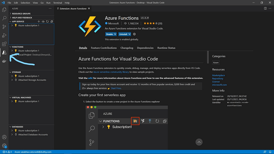This screenshot has width=274, height=154.
Task: Open the Search view in activity bar
Action: (x=4, y=18)
